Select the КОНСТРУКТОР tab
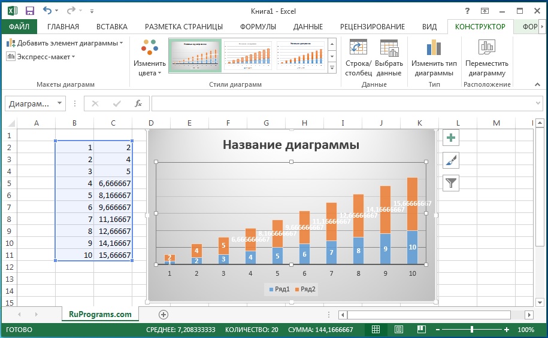The image size is (548, 338). (480, 26)
